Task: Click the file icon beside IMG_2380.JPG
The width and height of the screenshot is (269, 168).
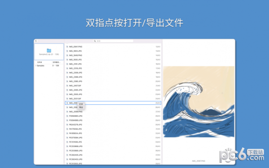Action: (67, 81)
